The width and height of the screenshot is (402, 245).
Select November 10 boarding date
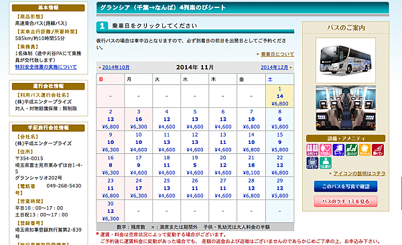(139, 142)
